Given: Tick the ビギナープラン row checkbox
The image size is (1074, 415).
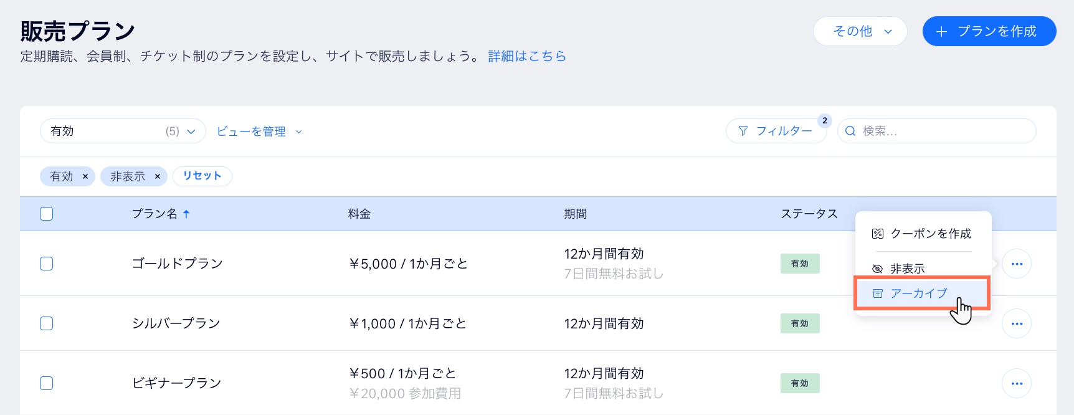Looking at the screenshot, I should 47,383.
